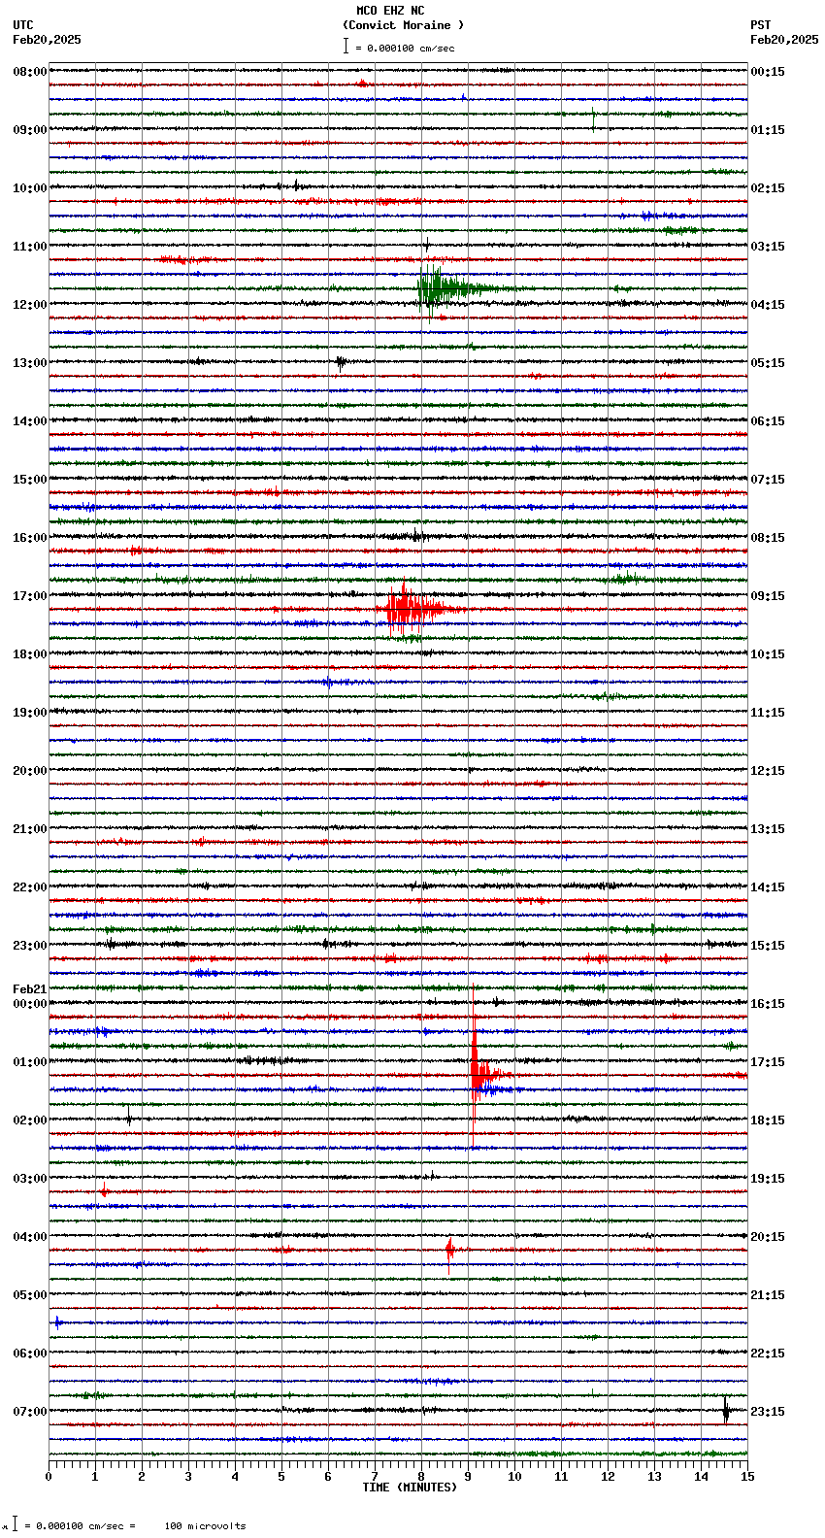This screenshot has width=825, height=1538.
Task: Click the '20:15' PST time label
Action: [x=768, y=1237]
